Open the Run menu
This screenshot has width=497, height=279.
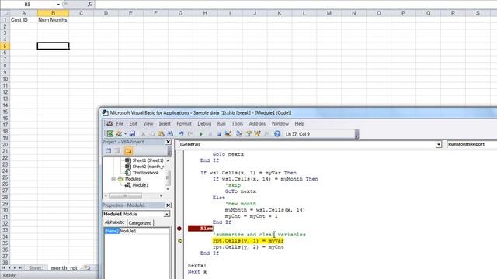click(x=221, y=124)
